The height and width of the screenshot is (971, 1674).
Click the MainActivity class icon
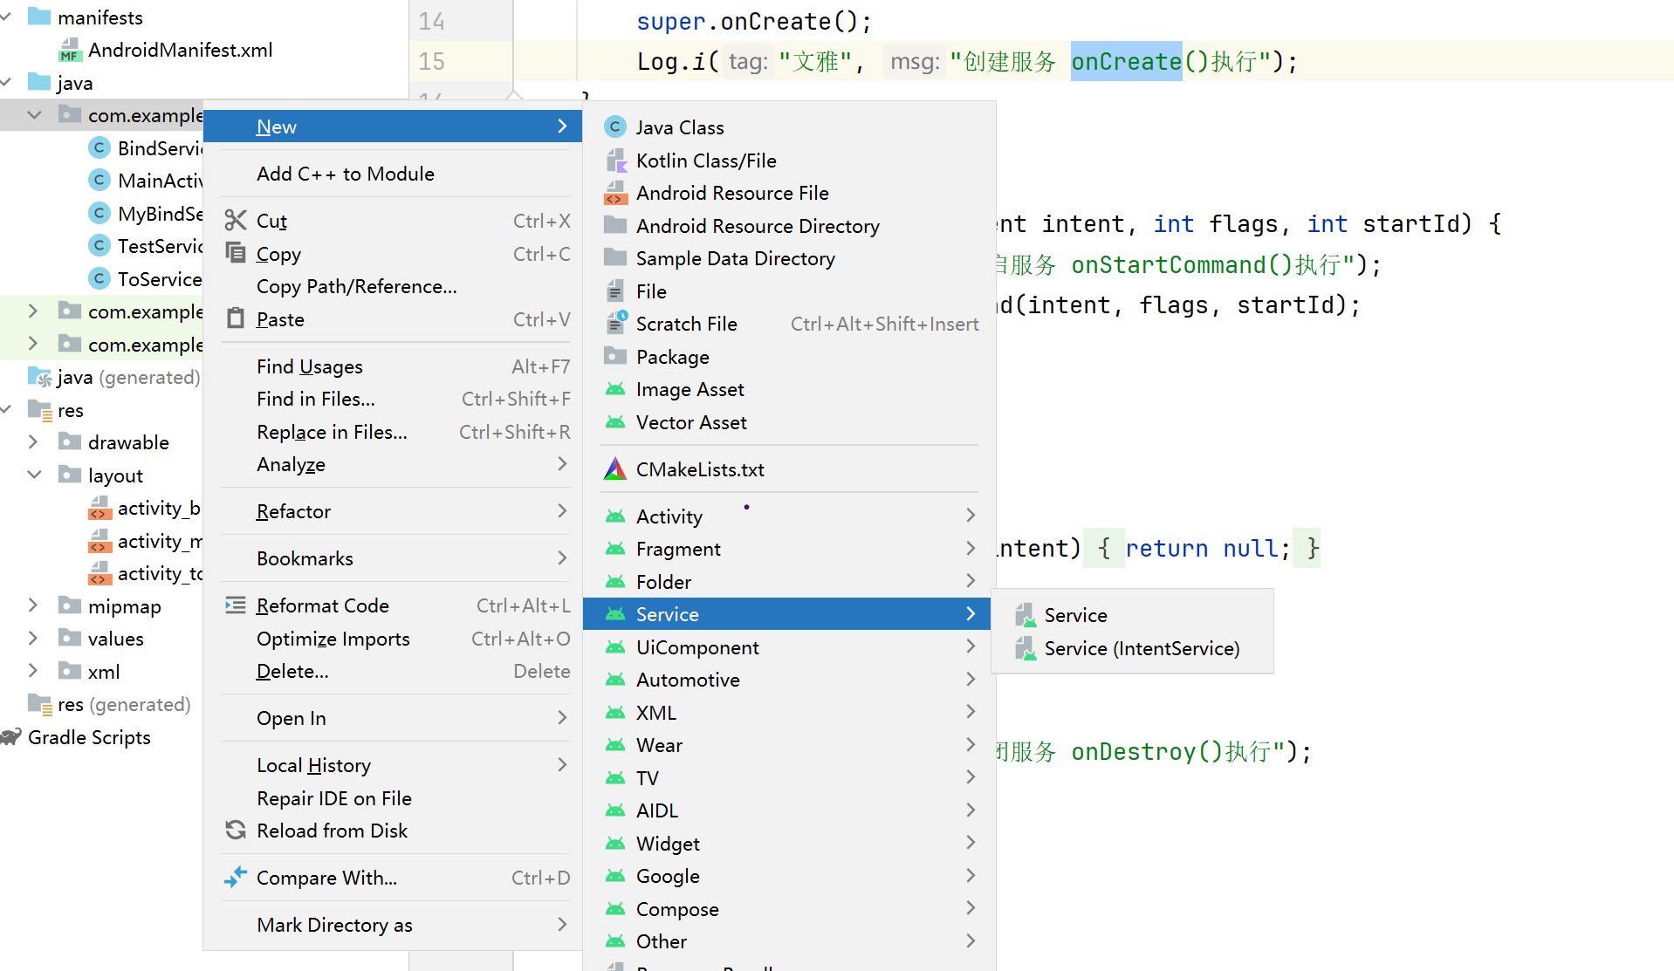click(x=99, y=181)
